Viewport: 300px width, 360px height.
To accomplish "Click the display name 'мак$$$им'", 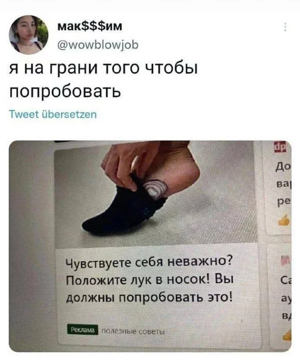I will (90, 26).
